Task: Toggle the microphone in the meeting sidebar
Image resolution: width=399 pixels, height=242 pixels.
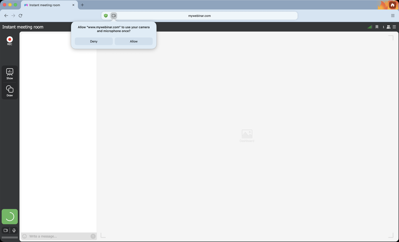Action: (x=14, y=230)
